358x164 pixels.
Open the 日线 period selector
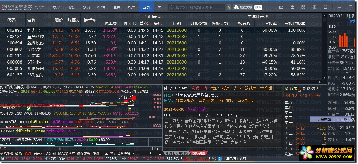pos(155,148)
